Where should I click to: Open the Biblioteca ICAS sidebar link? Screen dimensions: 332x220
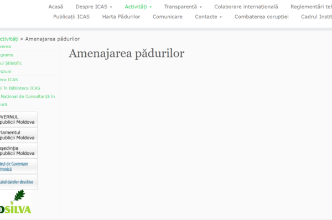pos(9,80)
